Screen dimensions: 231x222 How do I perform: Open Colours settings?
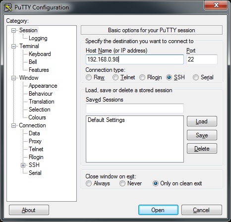37,117
